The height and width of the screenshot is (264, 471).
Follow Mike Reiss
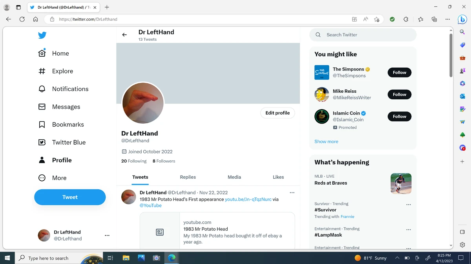(x=399, y=94)
